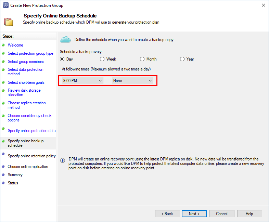The height and width of the screenshot is (222, 269).
Task: Open Help for this wizard page
Action: tap(249, 213)
